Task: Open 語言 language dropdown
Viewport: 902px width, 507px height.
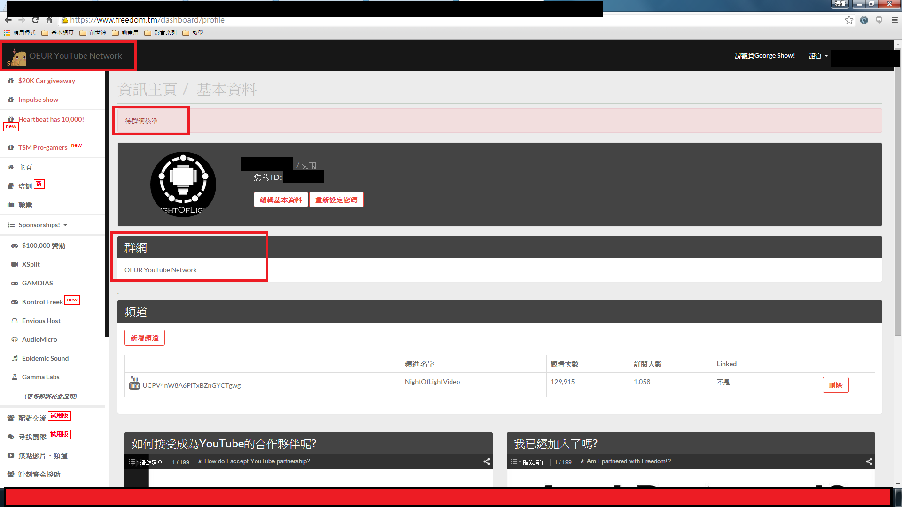Action: click(x=818, y=56)
